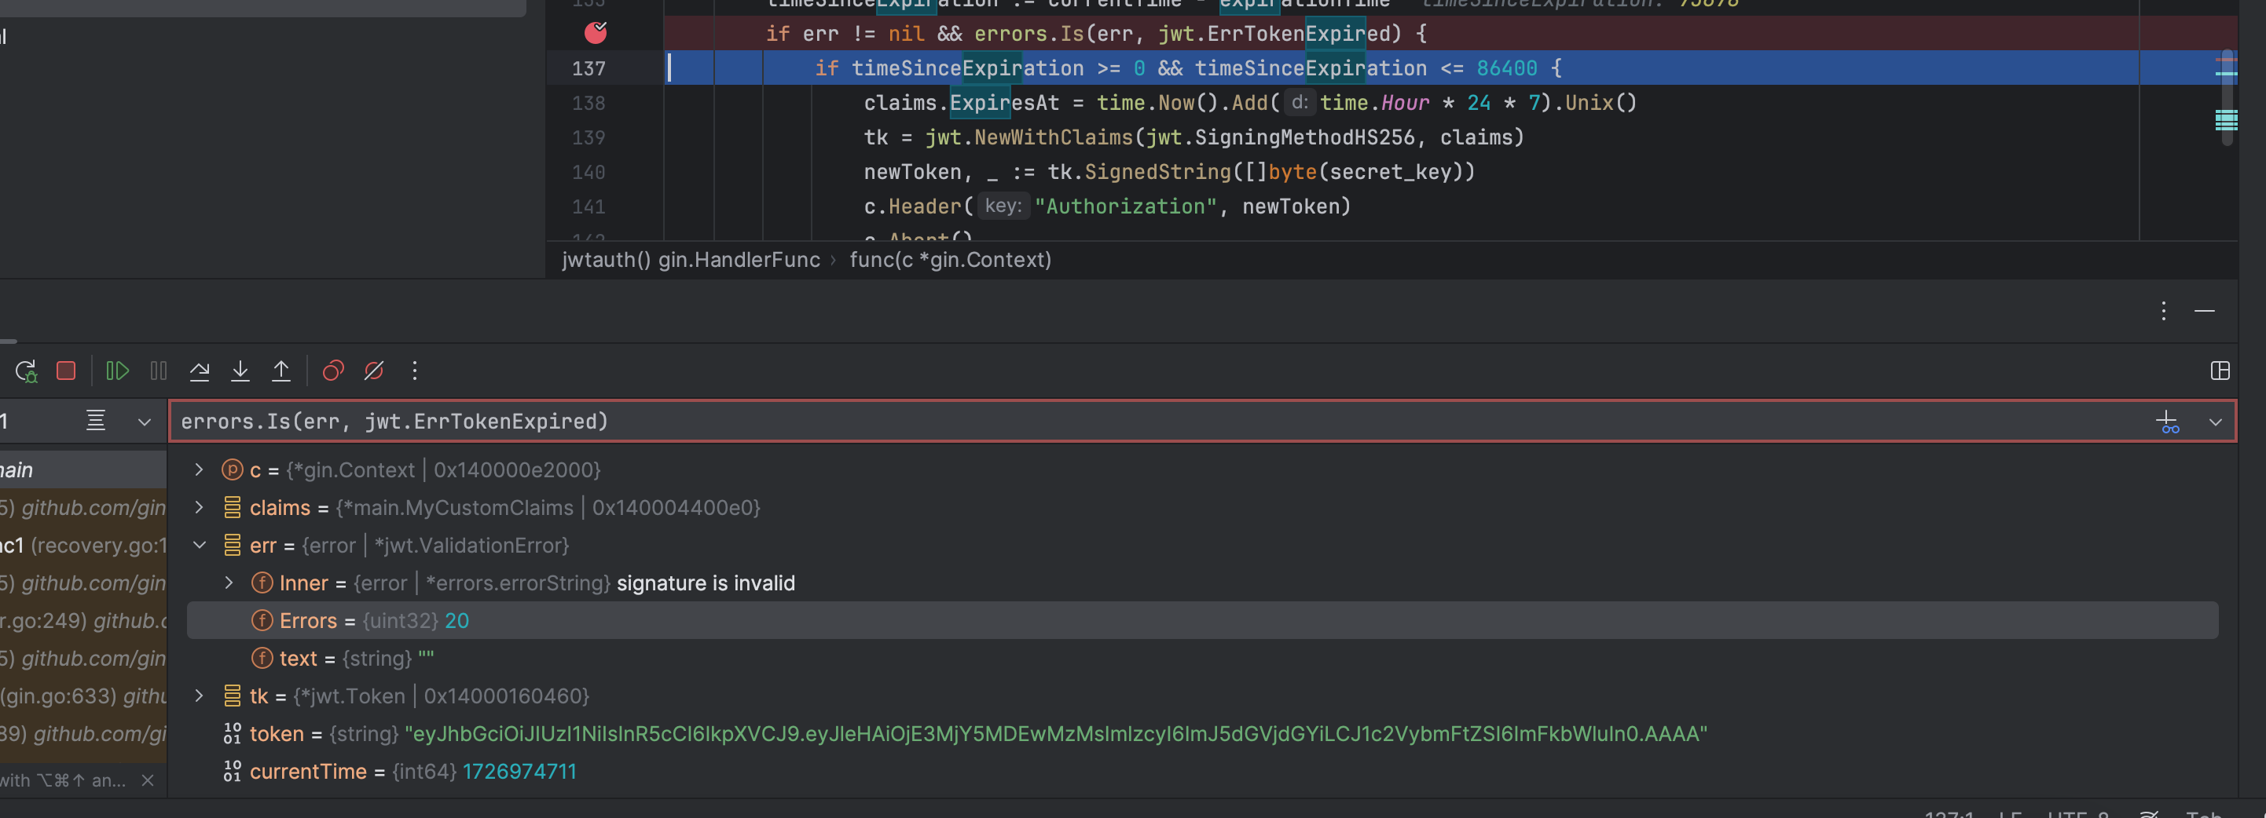This screenshot has height=818, width=2266.
Task: Rerun the debug session
Action: click(25, 371)
